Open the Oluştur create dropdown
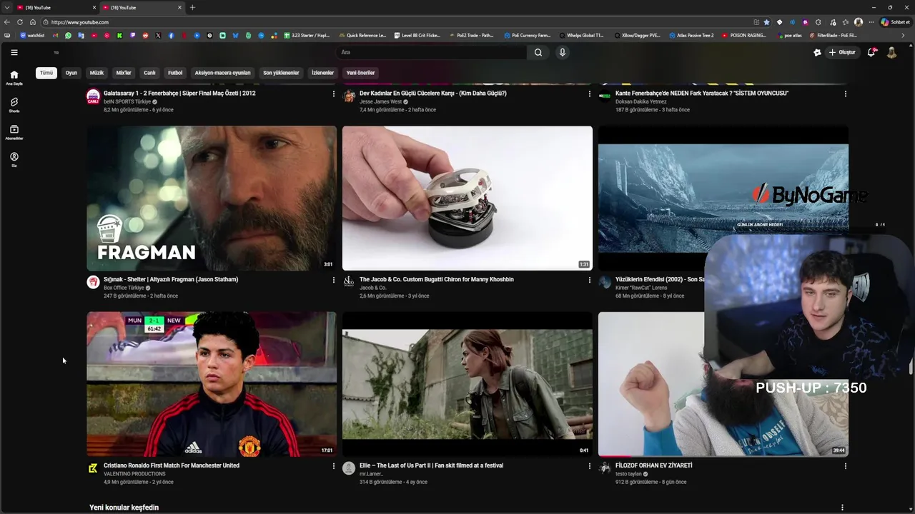915x514 pixels. pos(842,52)
